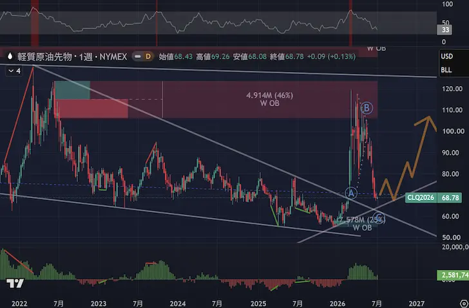The width and height of the screenshot is (469, 308).
Task: Click the CLQ2026 contract label
Action: (x=421, y=198)
